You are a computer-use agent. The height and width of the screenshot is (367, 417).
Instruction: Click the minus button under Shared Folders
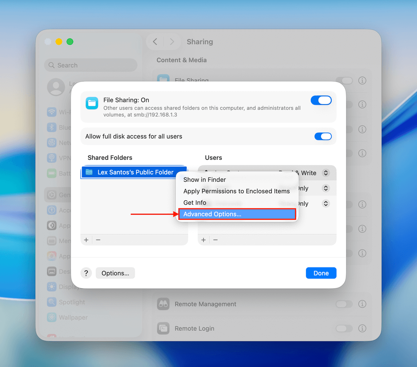tap(98, 240)
